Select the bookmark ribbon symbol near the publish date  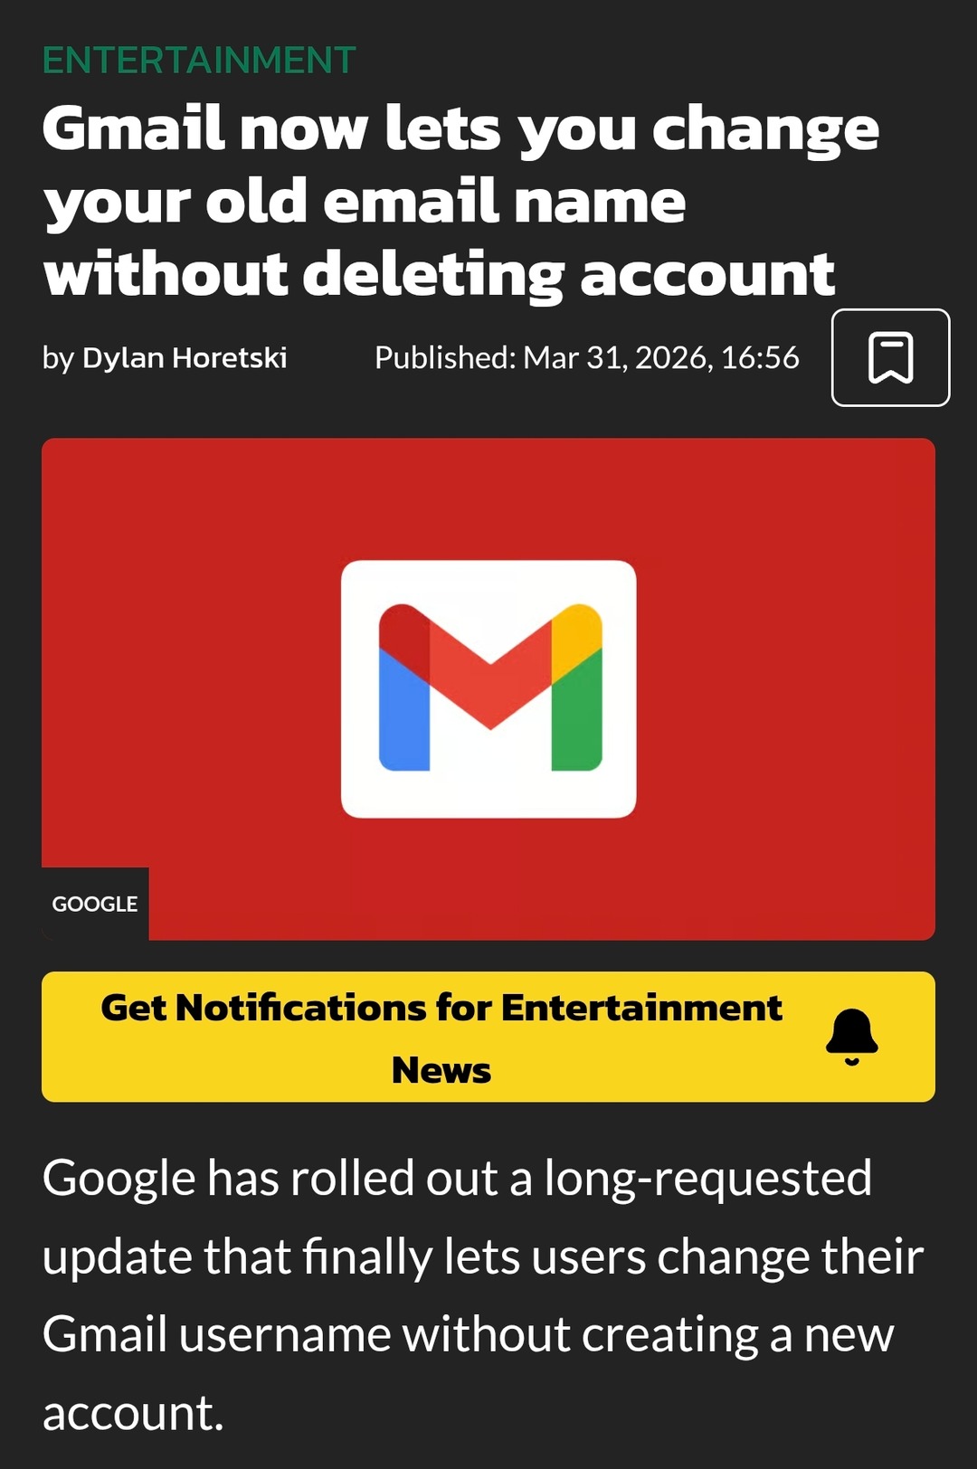[x=889, y=358]
